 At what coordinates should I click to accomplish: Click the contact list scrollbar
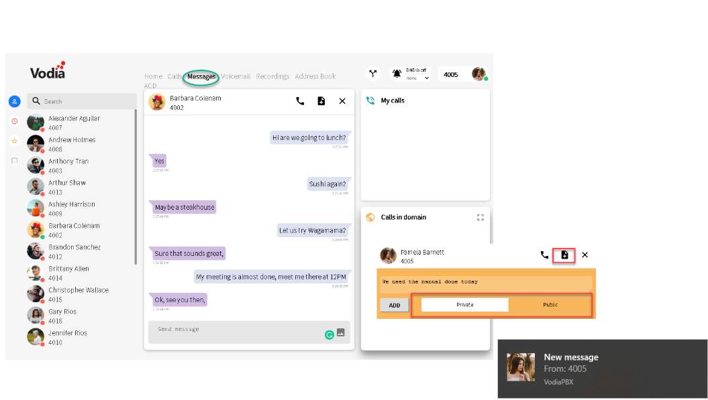point(136,187)
